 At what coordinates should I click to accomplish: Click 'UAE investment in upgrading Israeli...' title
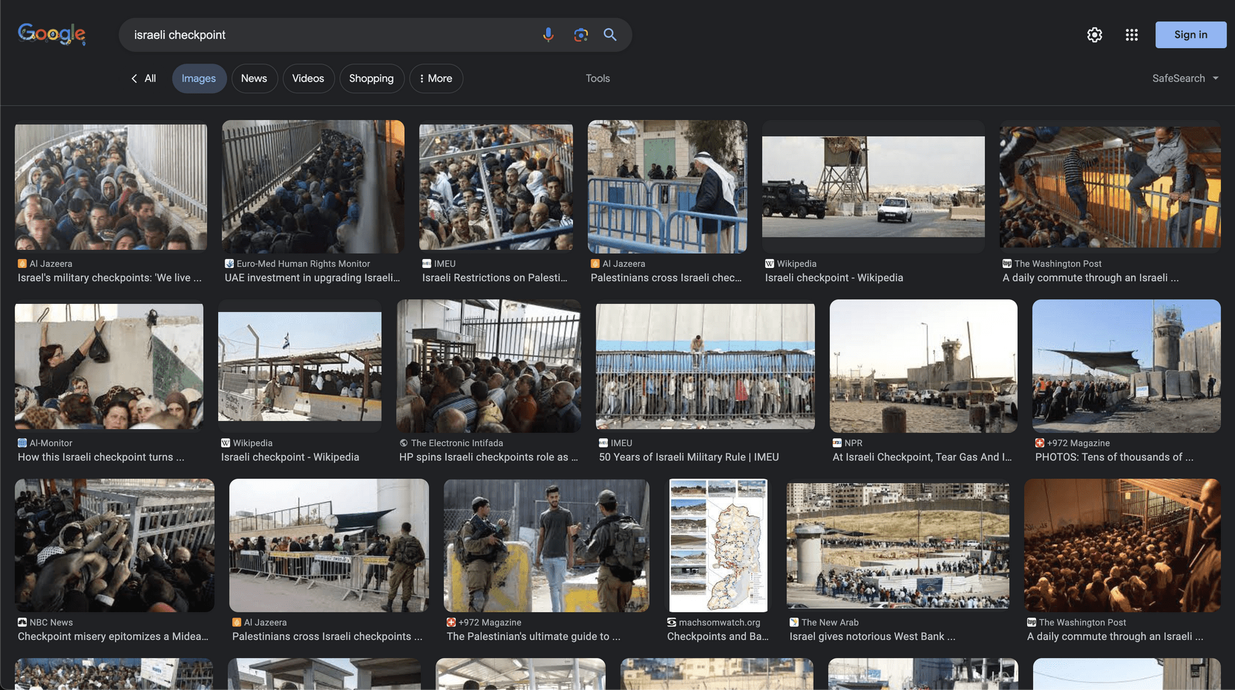click(x=312, y=278)
